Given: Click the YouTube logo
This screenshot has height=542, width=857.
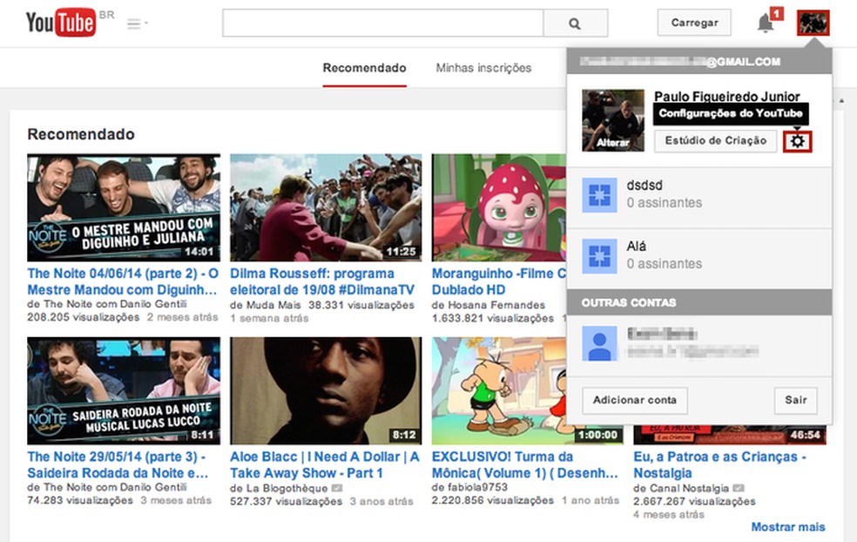Looking at the screenshot, I should point(61,23).
